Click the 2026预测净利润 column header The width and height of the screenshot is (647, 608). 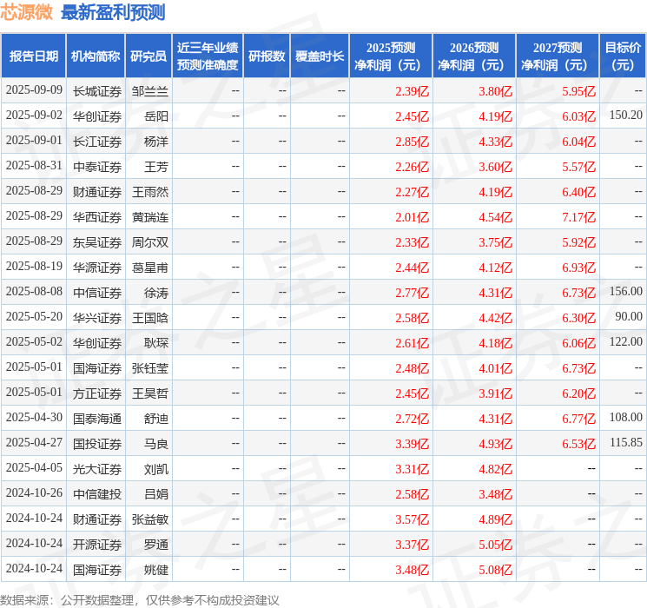click(474, 56)
